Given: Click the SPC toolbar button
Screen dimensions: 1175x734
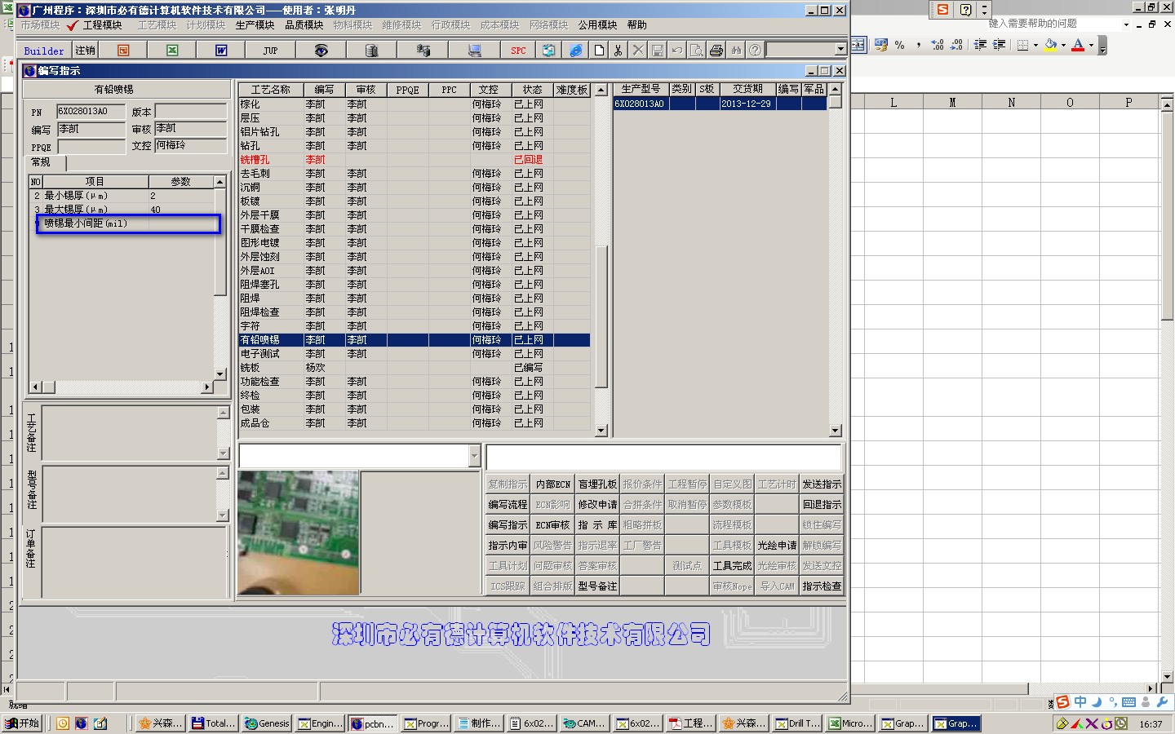Looking at the screenshot, I should tap(518, 51).
